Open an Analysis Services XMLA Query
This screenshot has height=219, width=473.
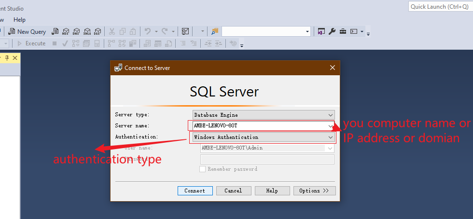tap(87, 31)
